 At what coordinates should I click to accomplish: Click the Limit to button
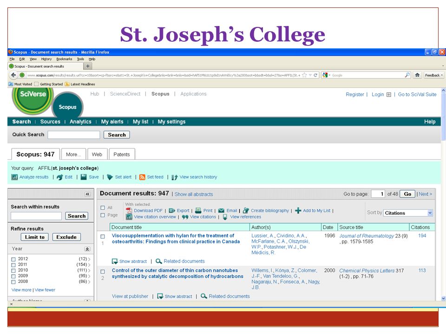pos(35,237)
